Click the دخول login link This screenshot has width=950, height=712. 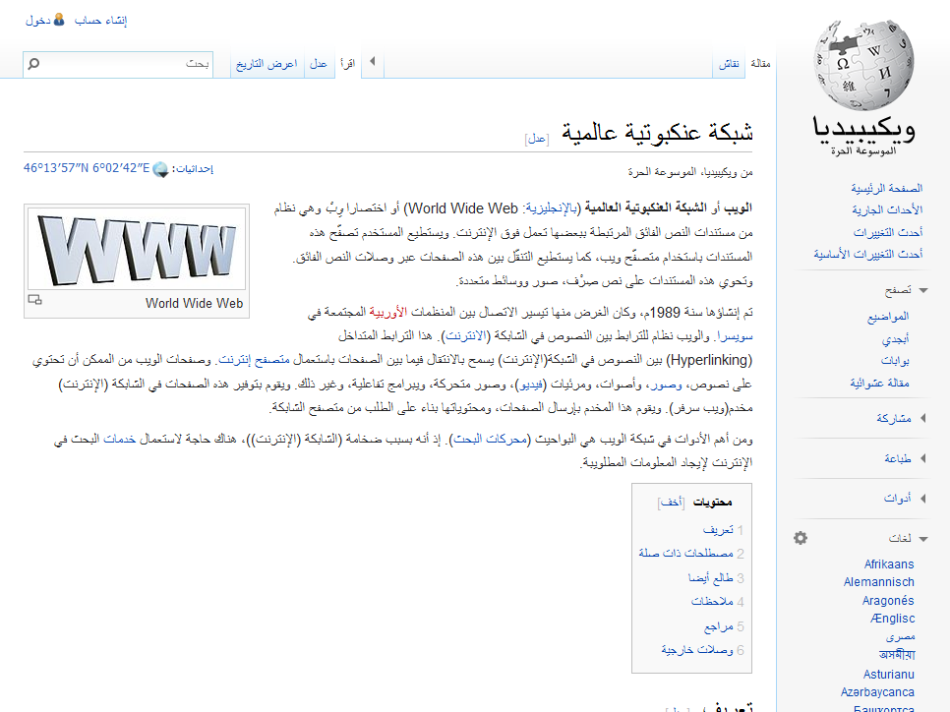[x=37, y=21]
